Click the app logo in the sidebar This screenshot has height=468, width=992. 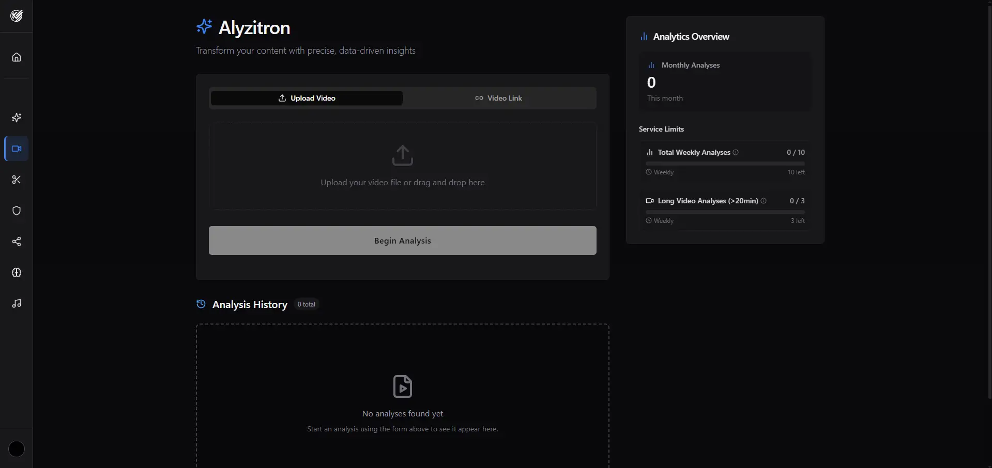(17, 16)
